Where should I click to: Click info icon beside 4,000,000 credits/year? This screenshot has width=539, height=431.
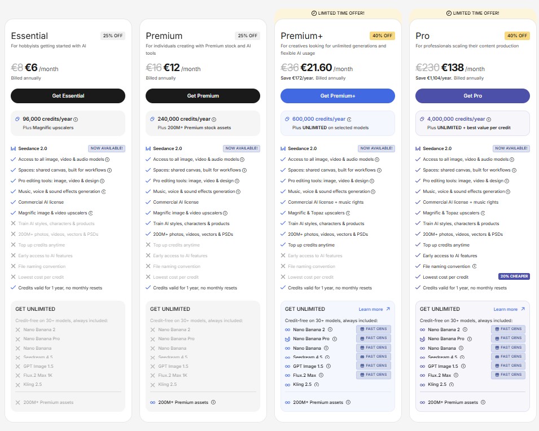click(x=489, y=120)
